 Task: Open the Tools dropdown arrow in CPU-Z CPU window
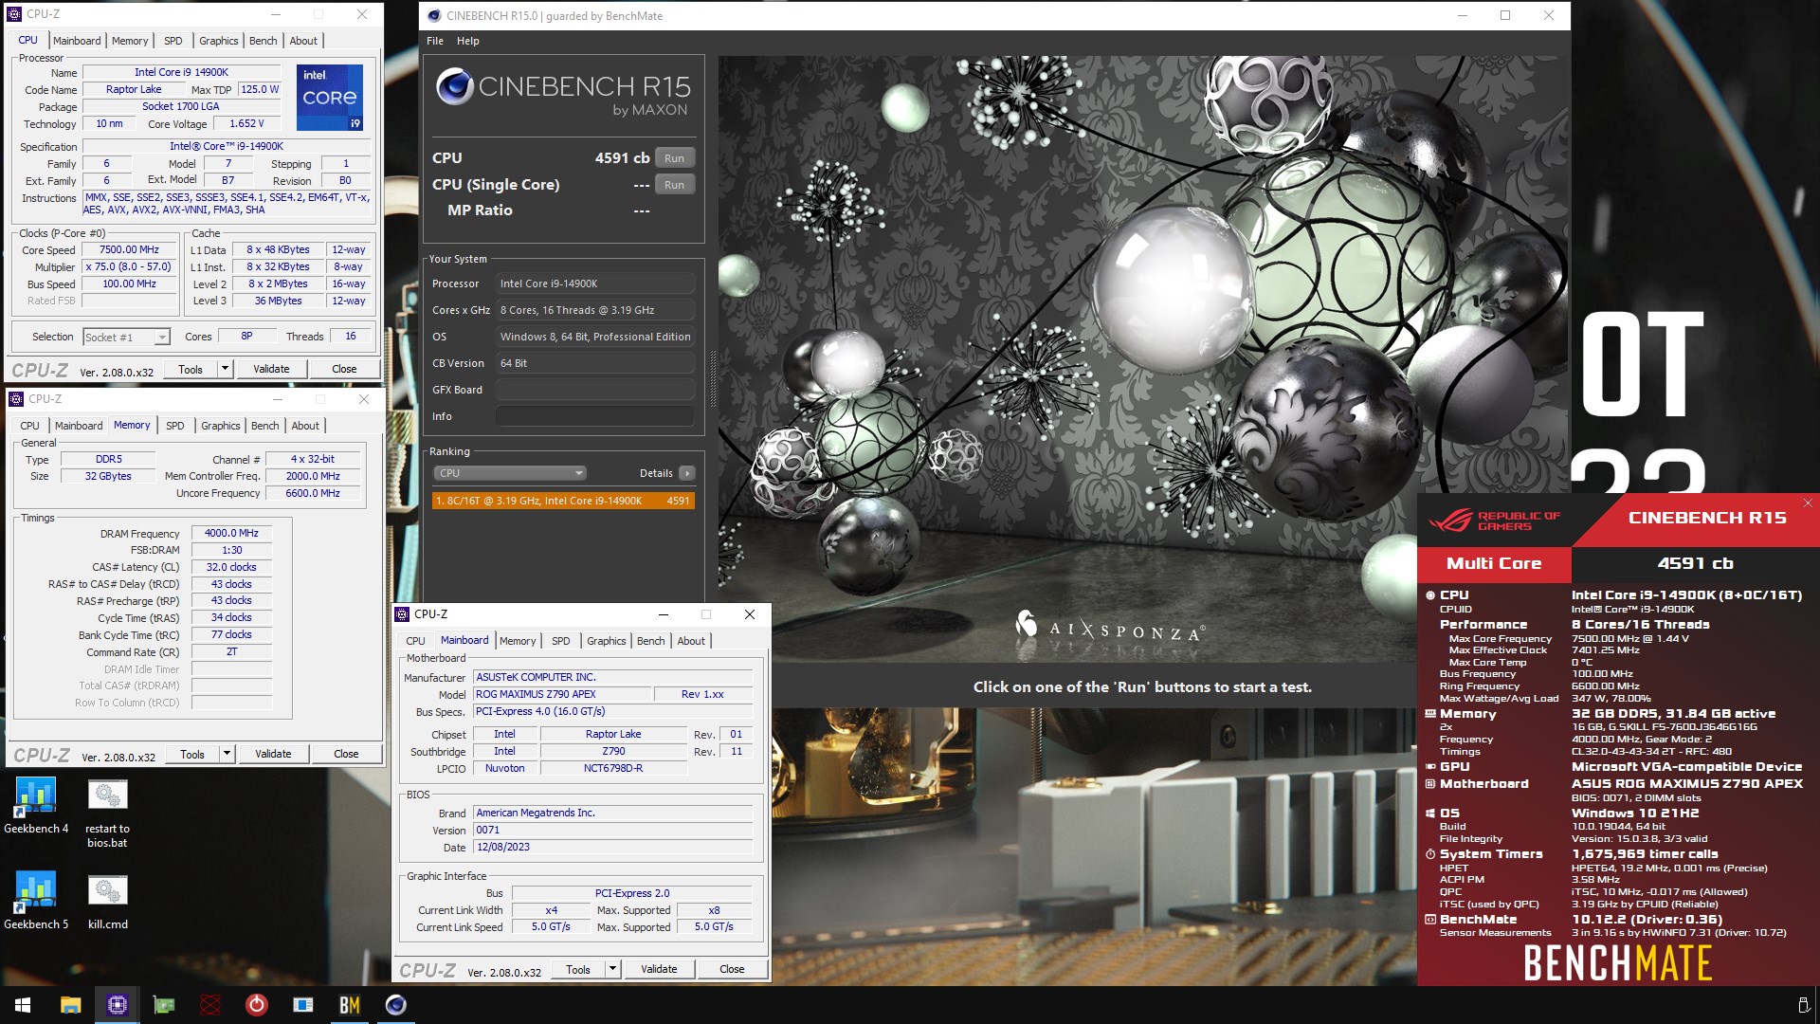[225, 369]
